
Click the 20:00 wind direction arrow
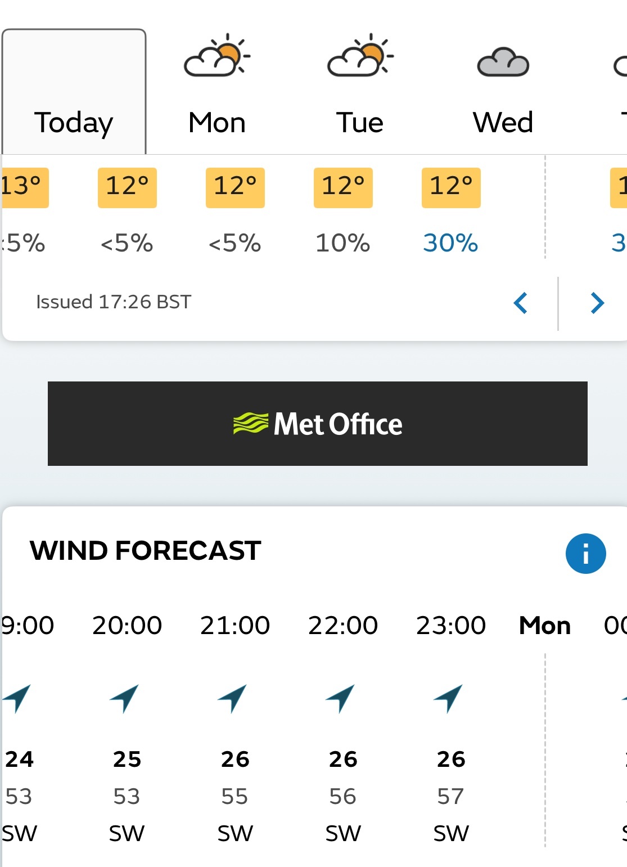pos(125,698)
